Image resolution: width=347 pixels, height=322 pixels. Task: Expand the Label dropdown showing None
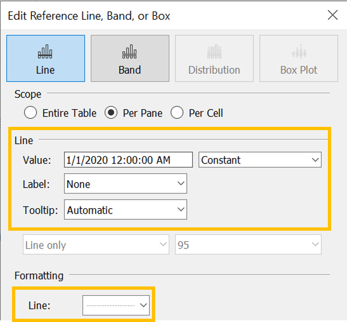(x=126, y=184)
